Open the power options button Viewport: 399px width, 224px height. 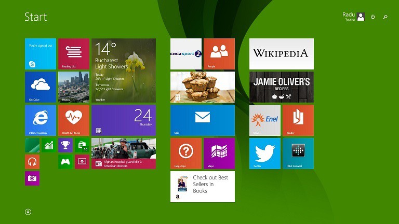pyautogui.click(x=373, y=17)
